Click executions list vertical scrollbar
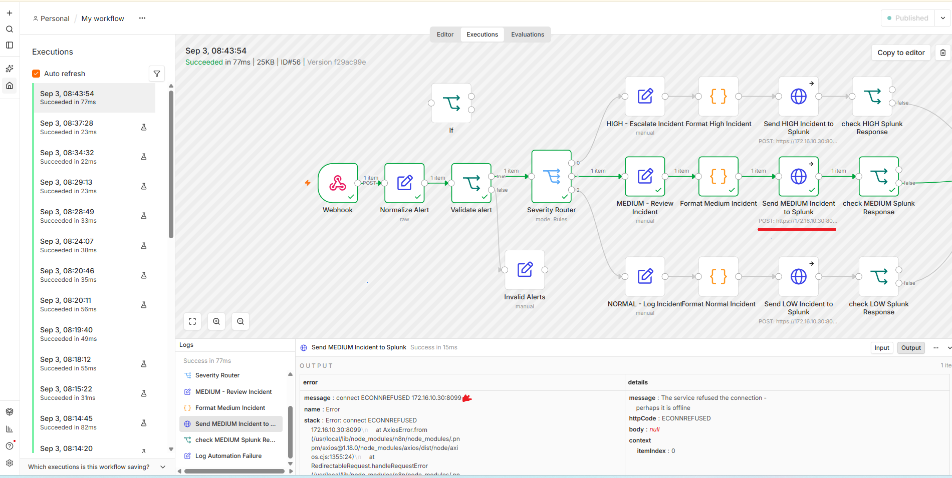 [171, 165]
